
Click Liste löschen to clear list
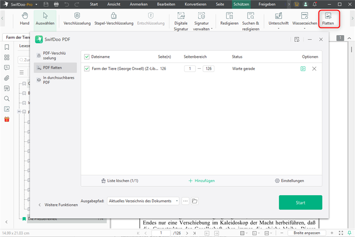tap(120, 181)
